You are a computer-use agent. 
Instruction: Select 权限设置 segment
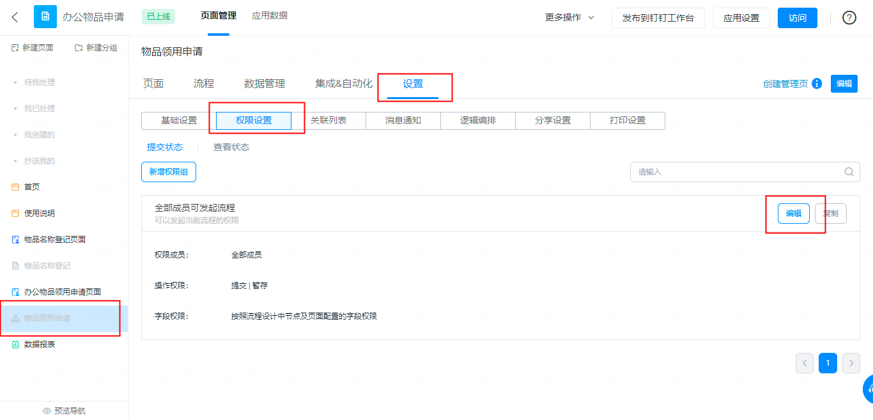tap(254, 121)
